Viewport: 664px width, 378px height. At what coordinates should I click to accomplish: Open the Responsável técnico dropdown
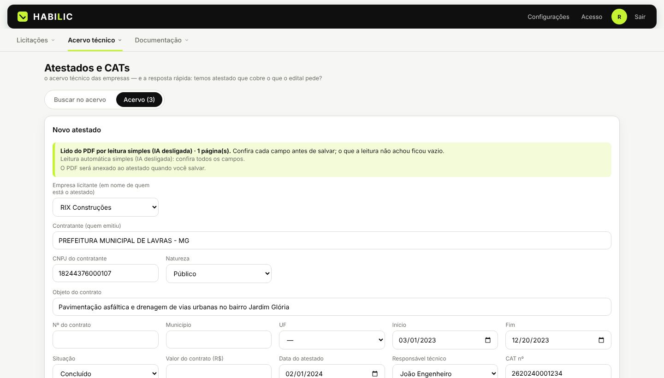(445, 372)
